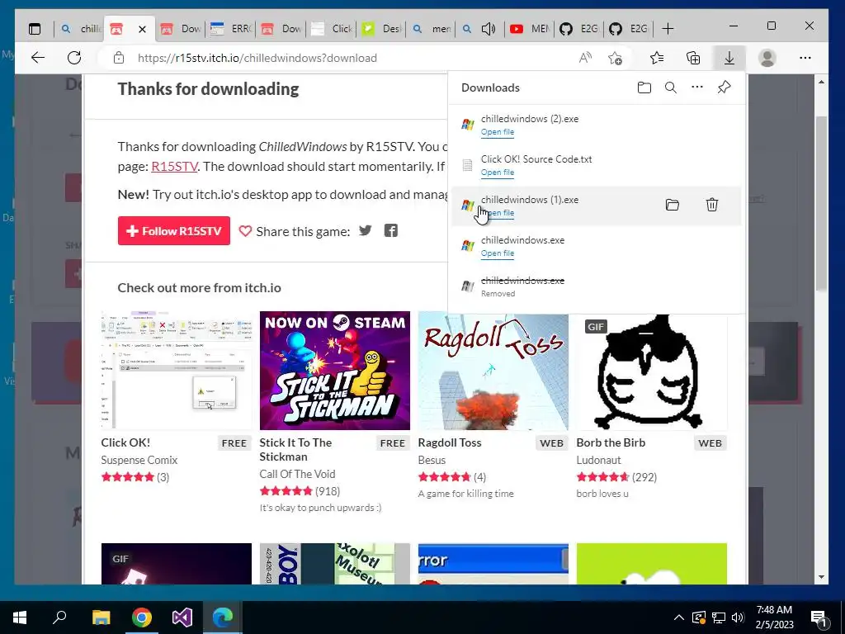
Task: Close the active itch.io tab
Action: [x=142, y=29]
